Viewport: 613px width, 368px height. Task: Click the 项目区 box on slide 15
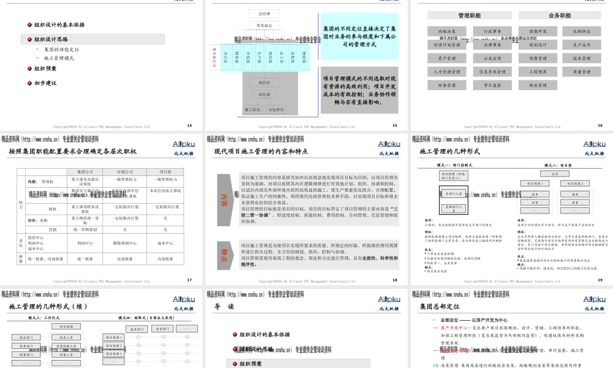point(264,83)
